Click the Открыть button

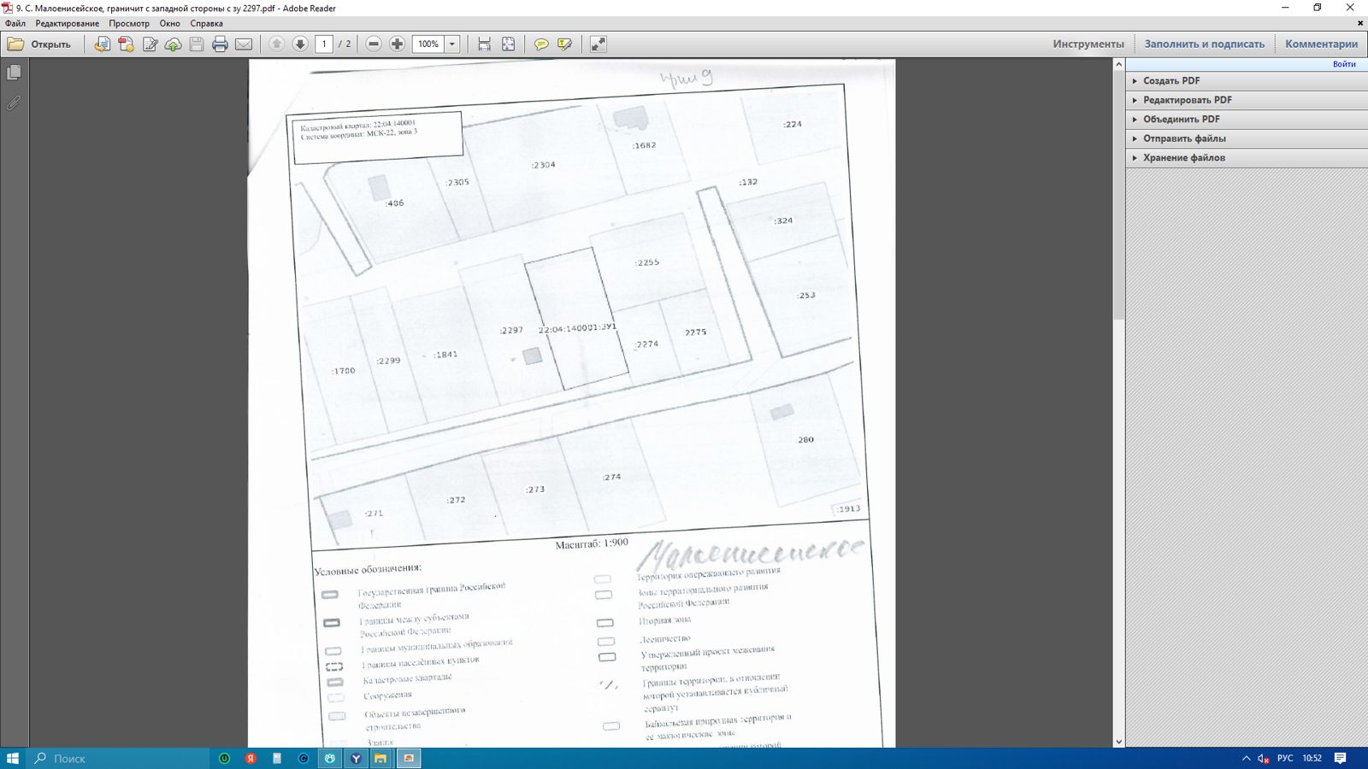tap(39, 44)
